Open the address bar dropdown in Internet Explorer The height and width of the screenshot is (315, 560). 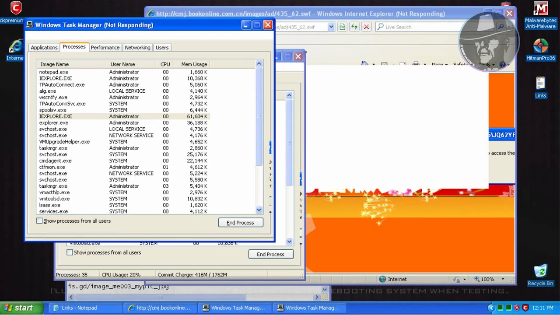[331, 27]
